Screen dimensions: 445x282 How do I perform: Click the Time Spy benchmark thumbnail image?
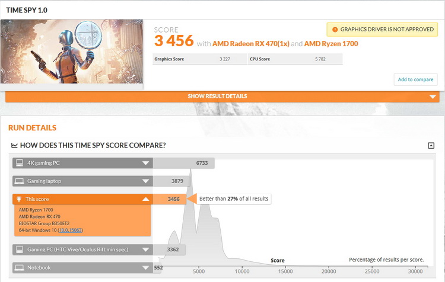(x=72, y=52)
